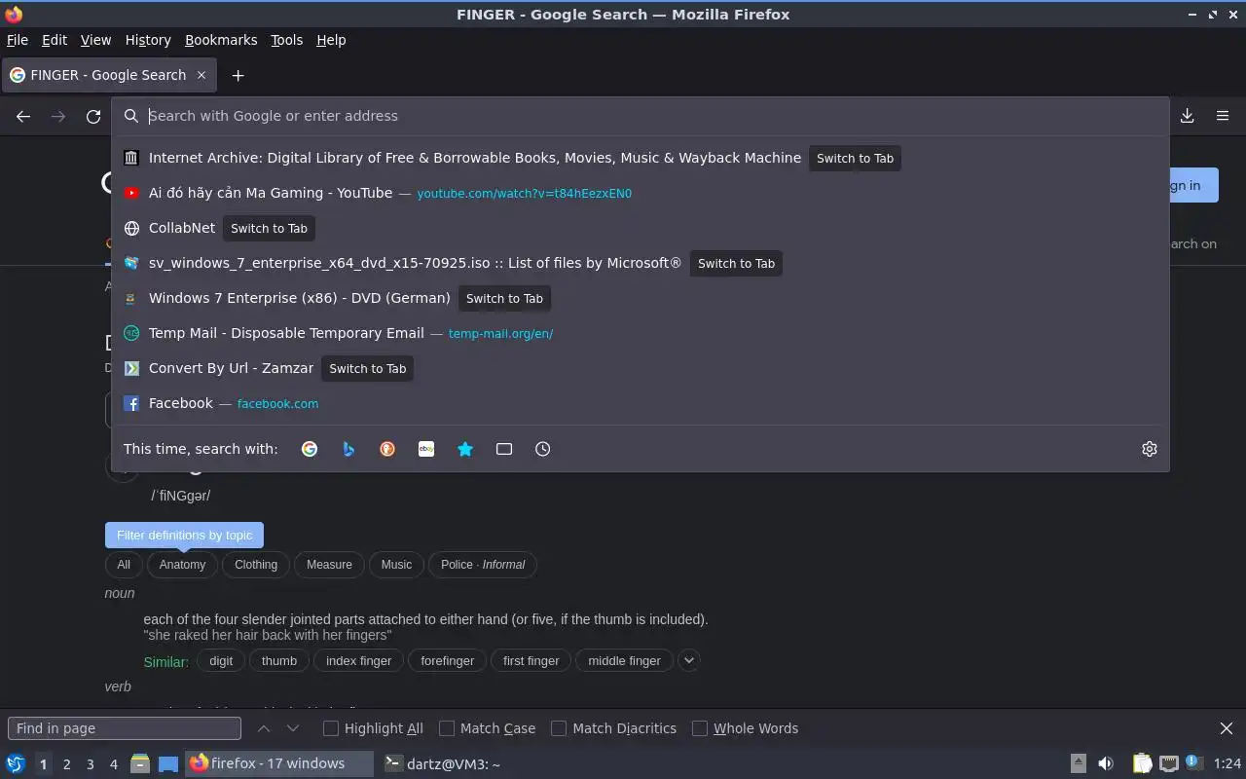
Task: Switch to workspace 2
Action: tap(67, 764)
